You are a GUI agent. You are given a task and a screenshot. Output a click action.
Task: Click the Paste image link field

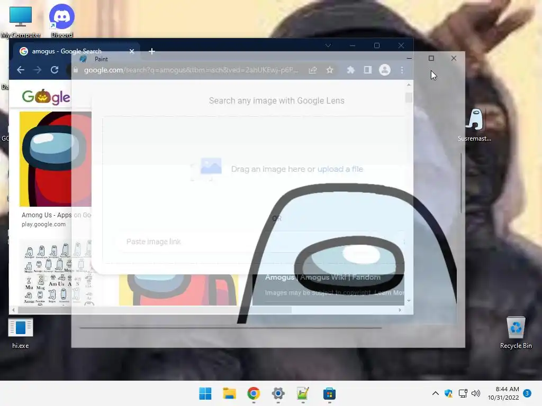259,242
